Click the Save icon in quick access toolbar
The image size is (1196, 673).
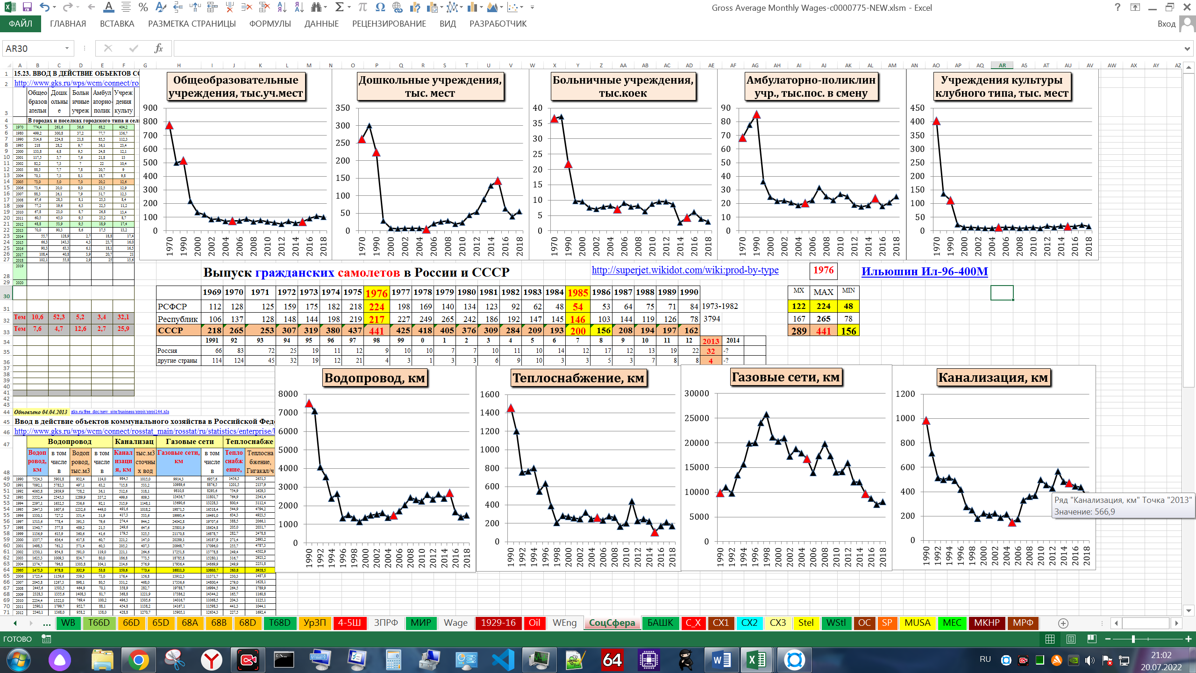[27, 7]
